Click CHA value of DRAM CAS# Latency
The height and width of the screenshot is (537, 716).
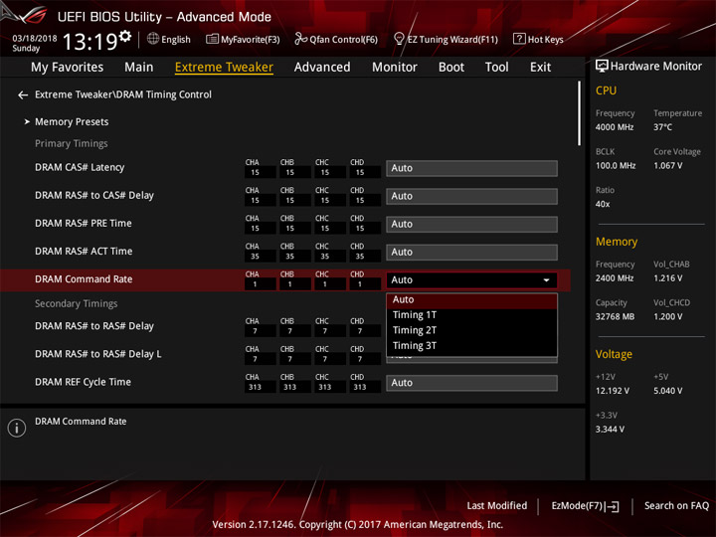tap(261, 173)
